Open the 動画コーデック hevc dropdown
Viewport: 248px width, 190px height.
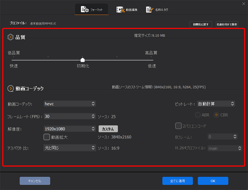click(70, 104)
